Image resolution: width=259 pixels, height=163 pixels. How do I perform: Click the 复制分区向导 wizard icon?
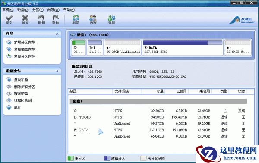(9, 56)
